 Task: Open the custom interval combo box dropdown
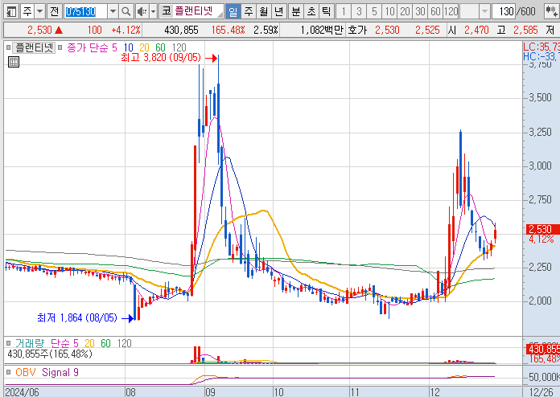pos(484,12)
